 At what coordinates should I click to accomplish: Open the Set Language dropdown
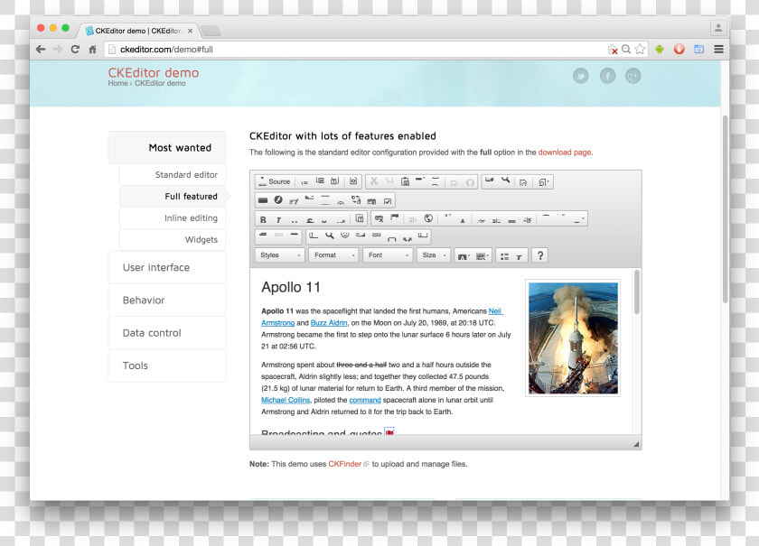(x=578, y=219)
